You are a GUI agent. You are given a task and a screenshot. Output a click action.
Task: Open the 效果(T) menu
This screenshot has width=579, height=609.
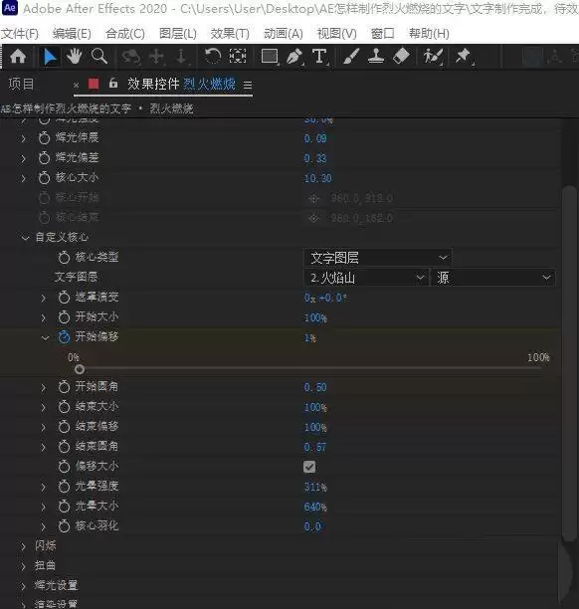point(230,34)
